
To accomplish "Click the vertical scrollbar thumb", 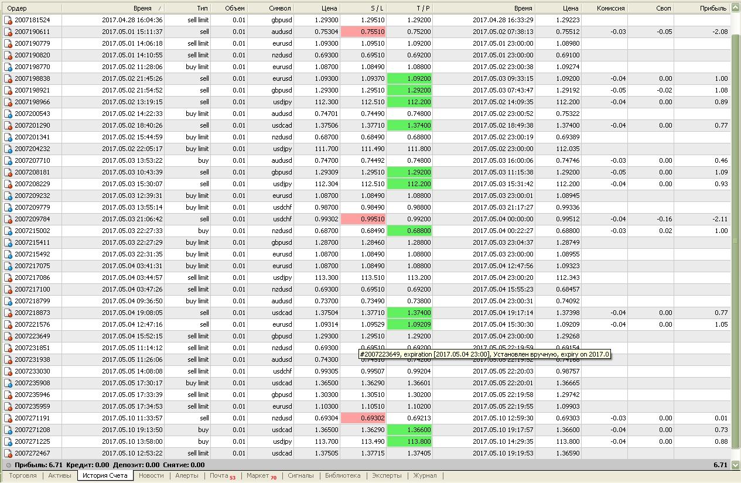I will [736, 240].
